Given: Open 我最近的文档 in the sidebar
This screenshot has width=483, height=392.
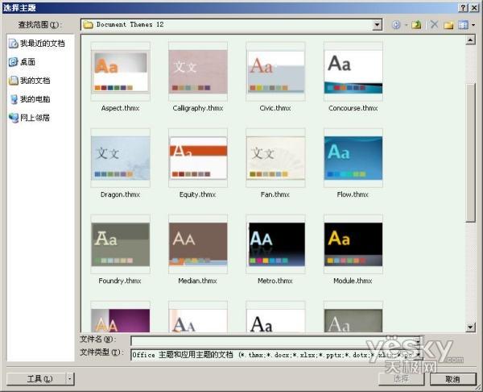Looking at the screenshot, I should 40,43.
